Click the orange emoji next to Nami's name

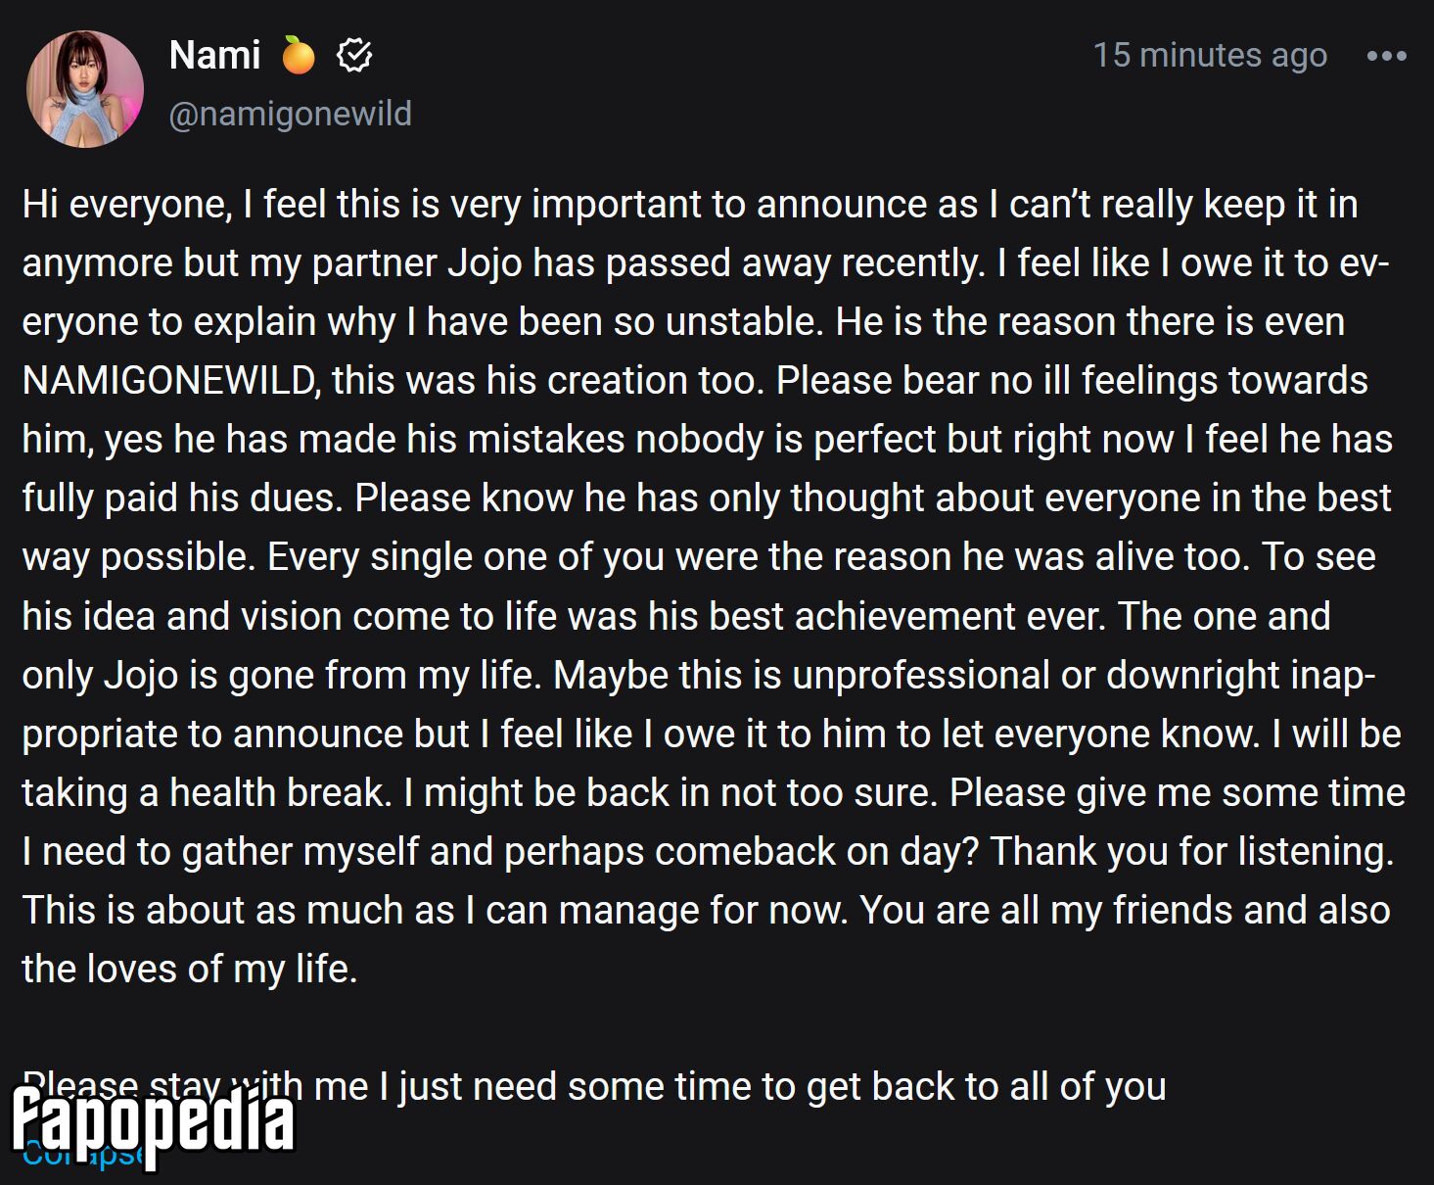click(299, 55)
